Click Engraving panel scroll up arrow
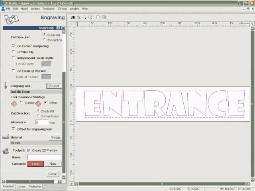This screenshot has width=255, height=191. point(64,32)
